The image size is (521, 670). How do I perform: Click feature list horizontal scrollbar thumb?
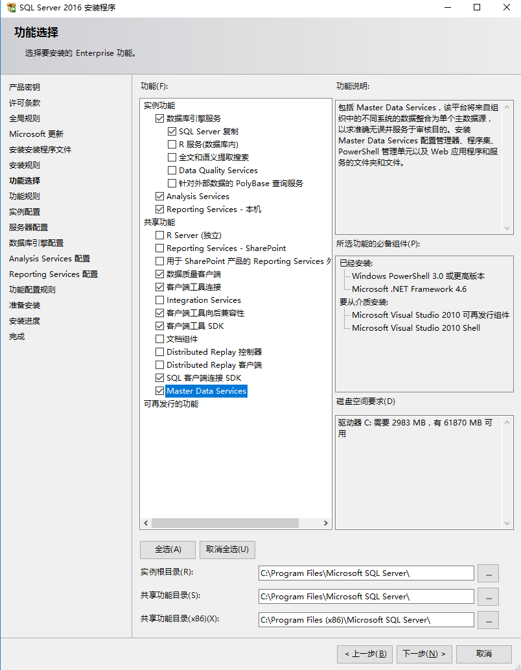click(x=225, y=523)
